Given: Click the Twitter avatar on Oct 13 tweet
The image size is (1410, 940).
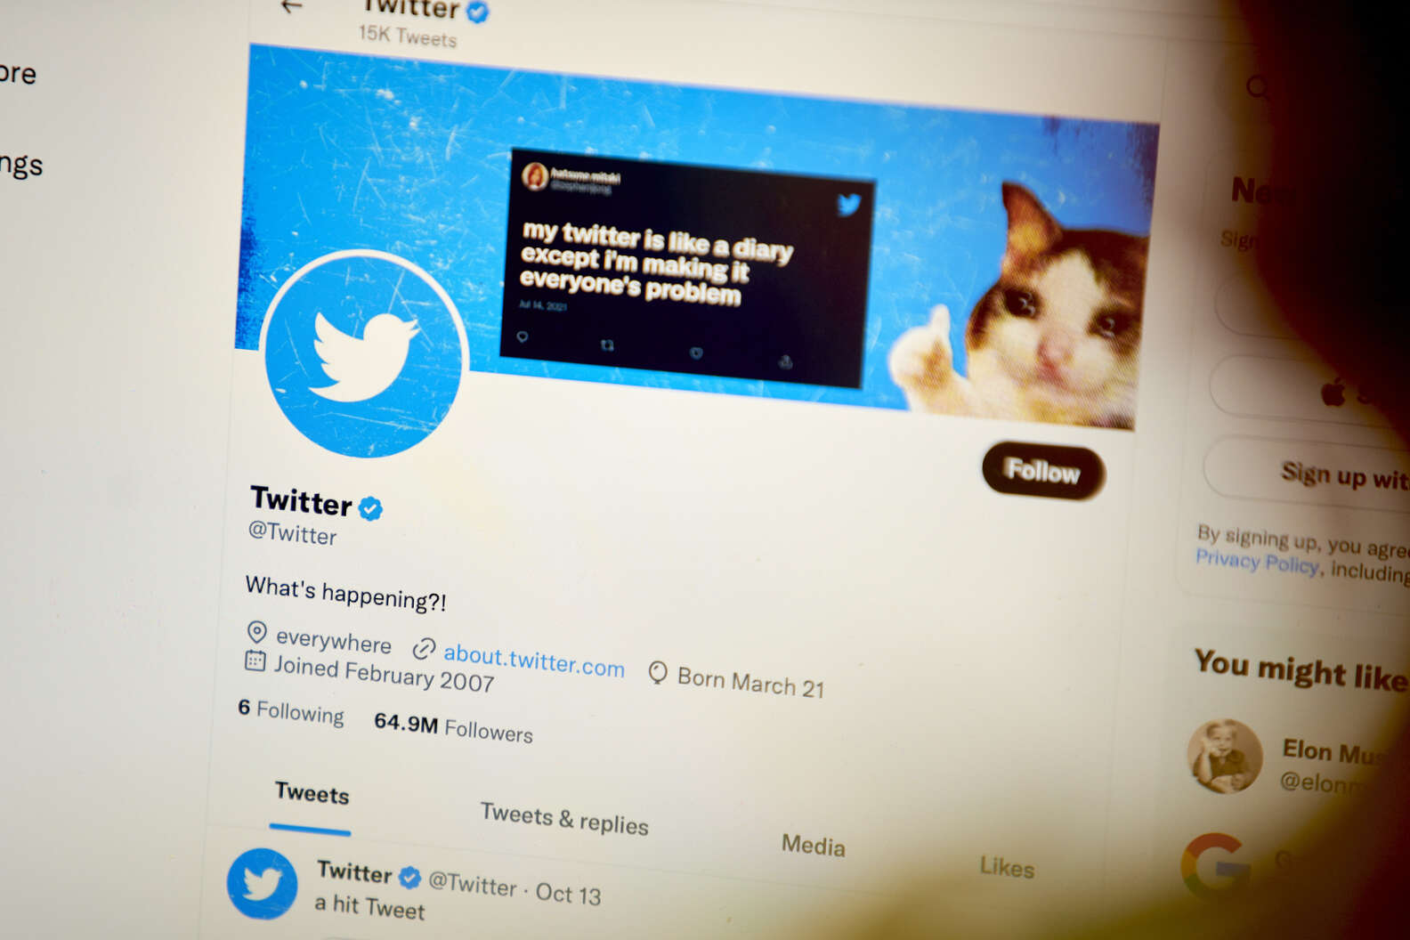Looking at the screenshot, I should [x=262, y=884].
